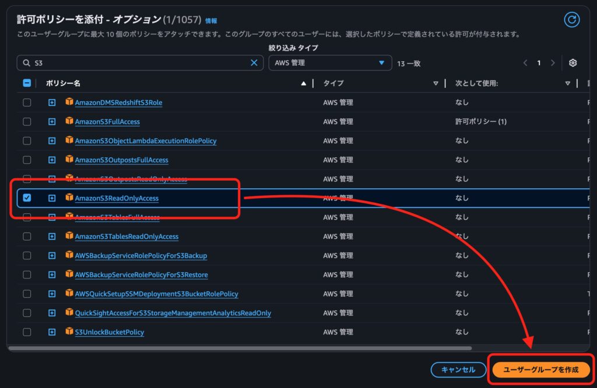The image size is (597, 388).
Task: Open the AmazonS3ReadOnlyAccess policy link
Action: click(x=117, y=198)
